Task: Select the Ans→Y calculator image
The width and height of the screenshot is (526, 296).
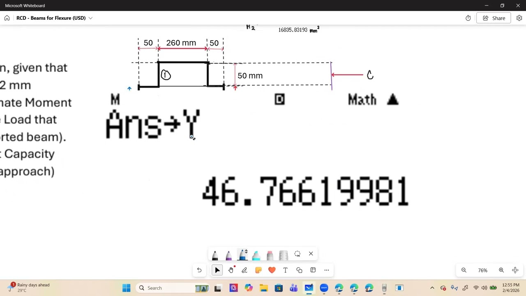Action: click(153, 125)
